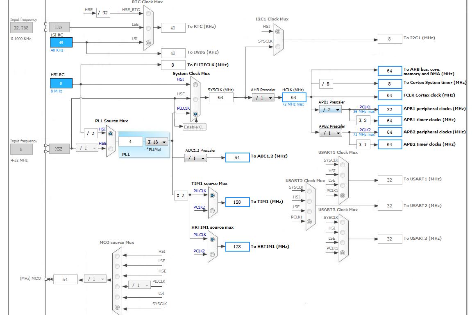Open the ADC1,2 Prescaler dropdown
472x315 pixels.
195,158
